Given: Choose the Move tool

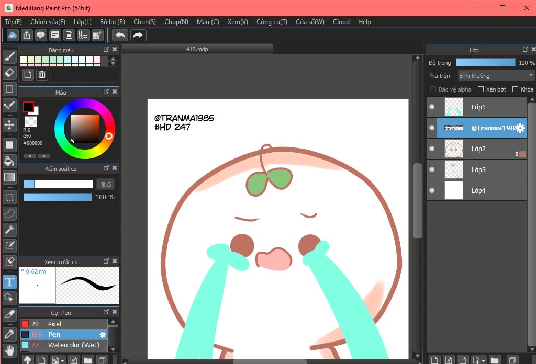Looking at the screenshot, I should click(x=9, y=124).
